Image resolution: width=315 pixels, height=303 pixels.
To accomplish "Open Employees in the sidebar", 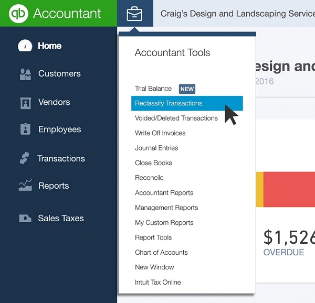I will coord(60,129).
